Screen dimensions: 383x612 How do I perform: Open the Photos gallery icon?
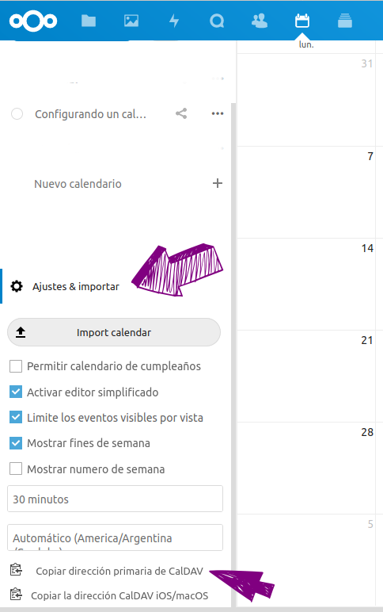pyautogui.click(x=131, y=21)
